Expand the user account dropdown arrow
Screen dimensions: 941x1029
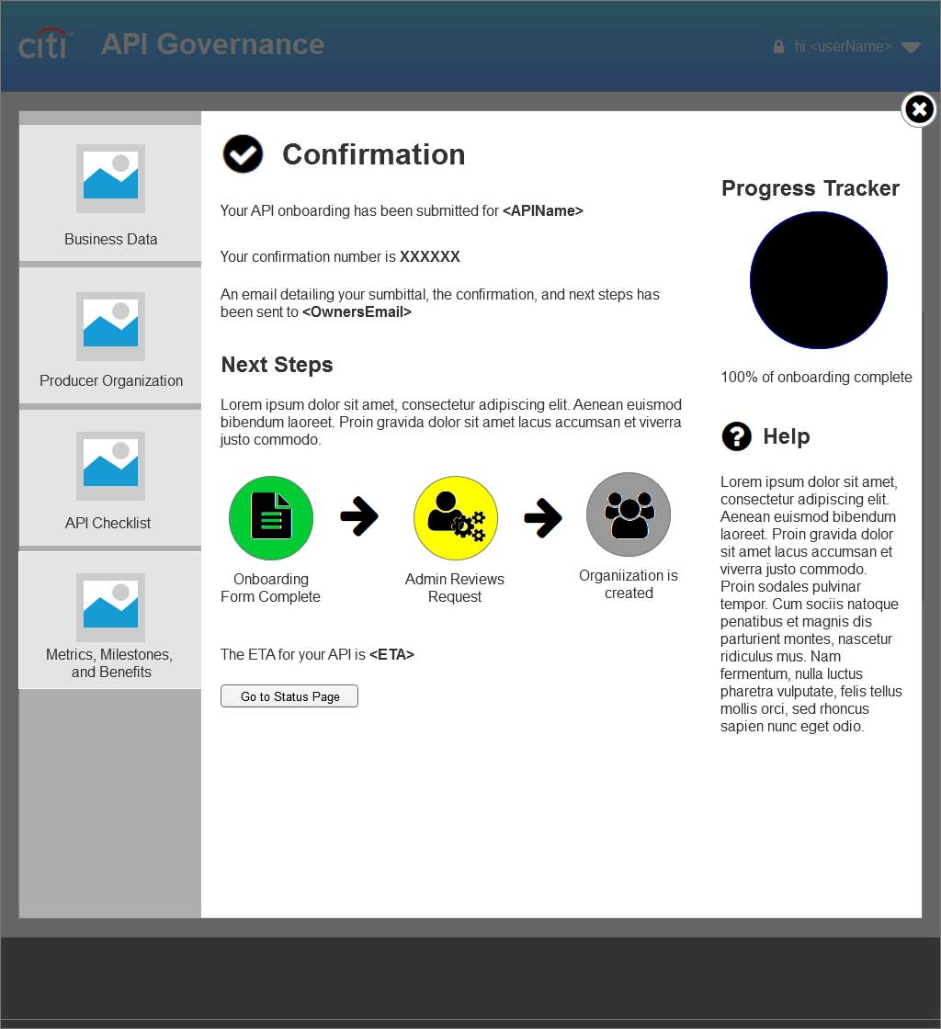pos(911,48)
